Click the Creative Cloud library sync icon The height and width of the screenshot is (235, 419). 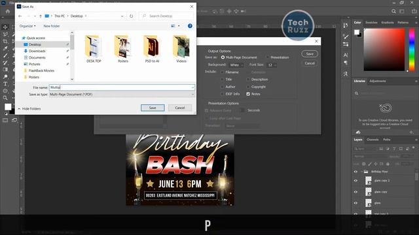coord(358,132)
